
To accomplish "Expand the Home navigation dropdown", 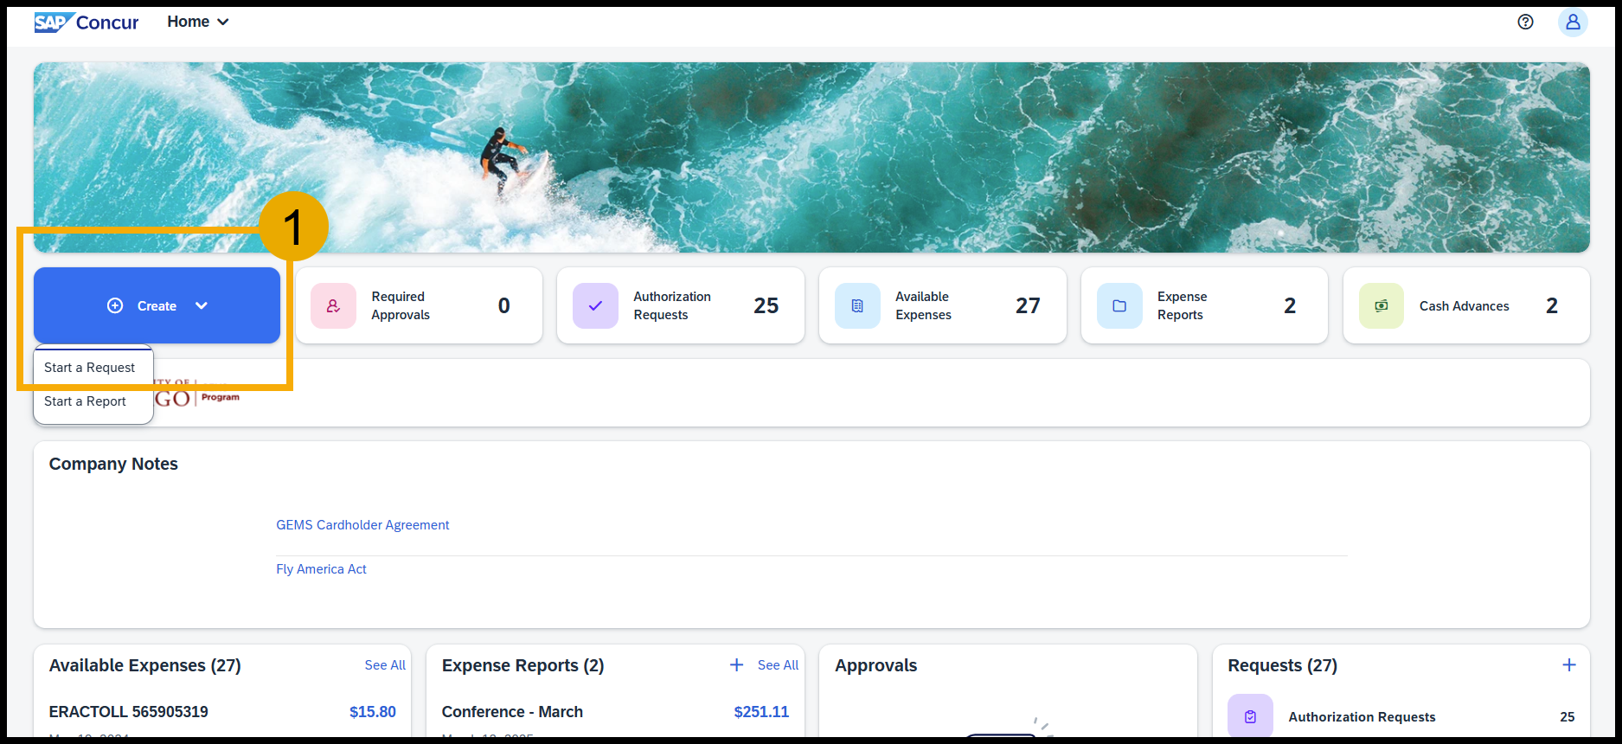I will 198,22.
